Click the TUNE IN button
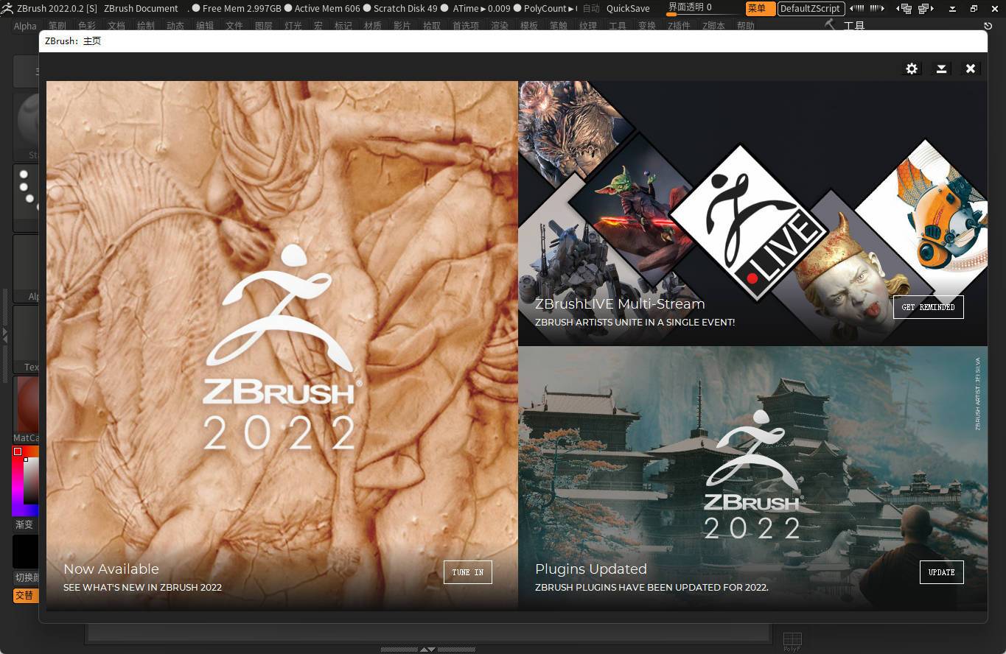This screenshot has width=1006, height=654. point(468,572)
